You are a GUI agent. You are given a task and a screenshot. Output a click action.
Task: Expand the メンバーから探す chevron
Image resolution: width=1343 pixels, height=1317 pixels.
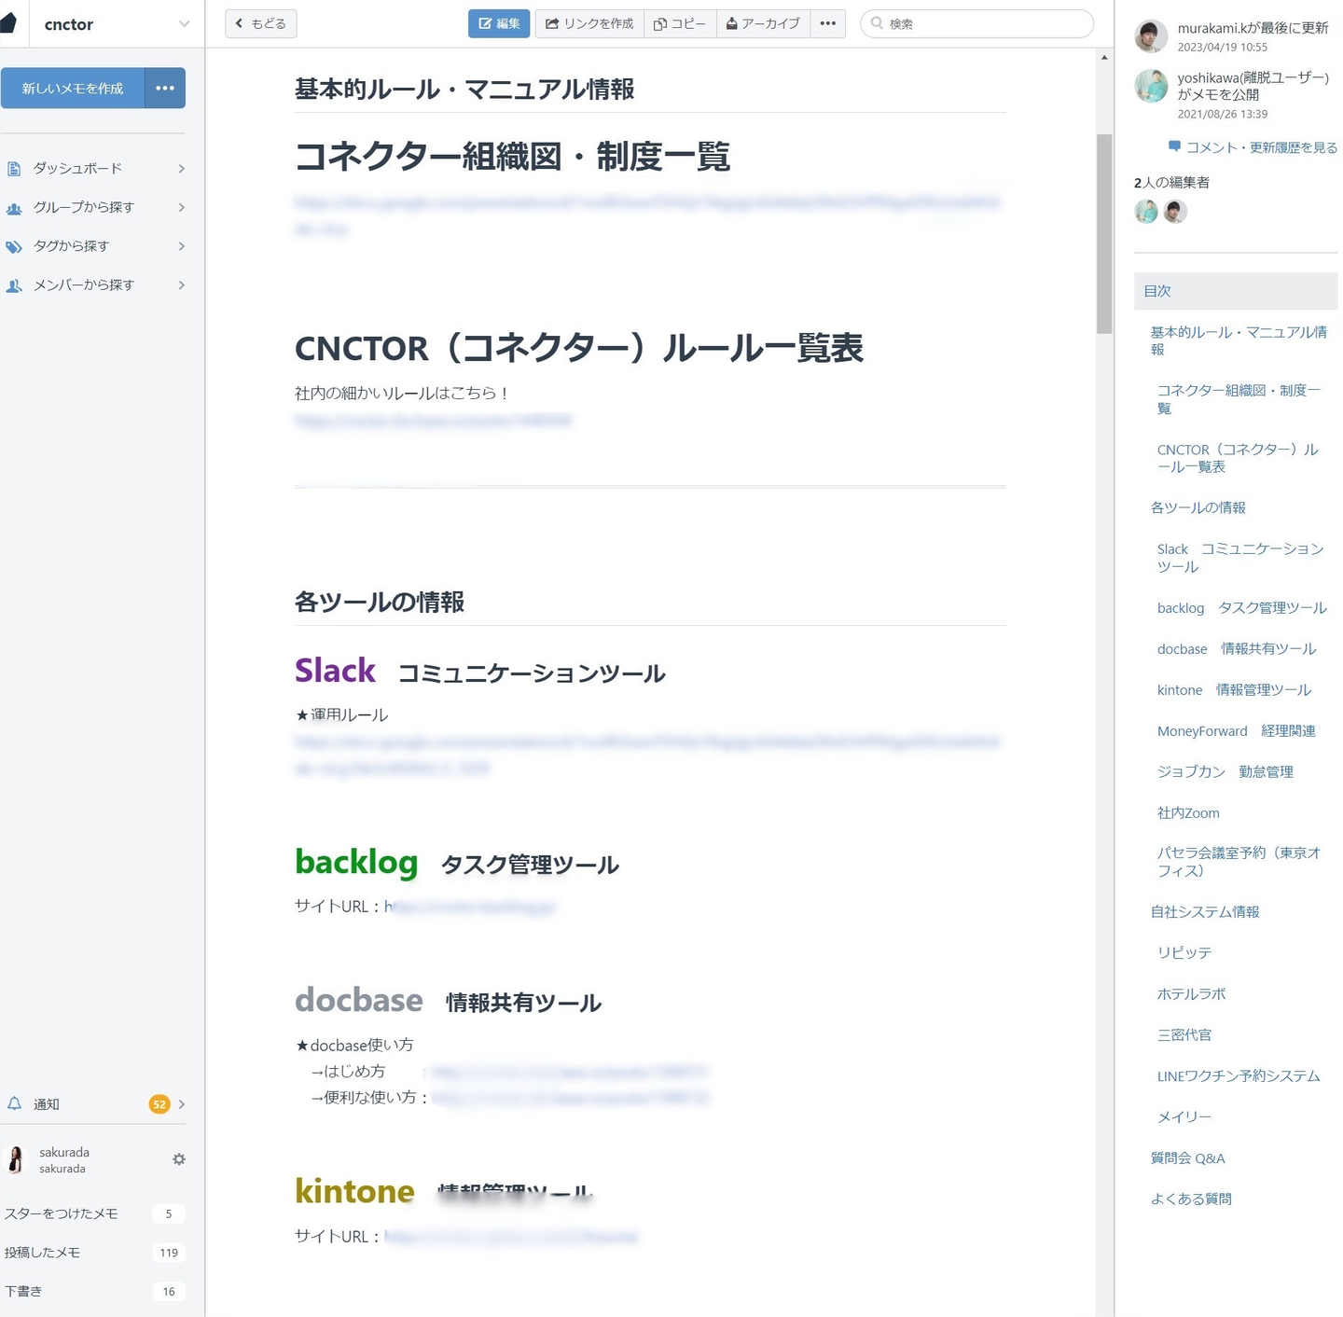click(182, 285)
